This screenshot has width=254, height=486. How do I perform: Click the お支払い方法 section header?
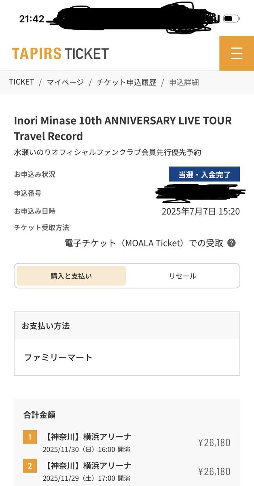click(127, 326)
